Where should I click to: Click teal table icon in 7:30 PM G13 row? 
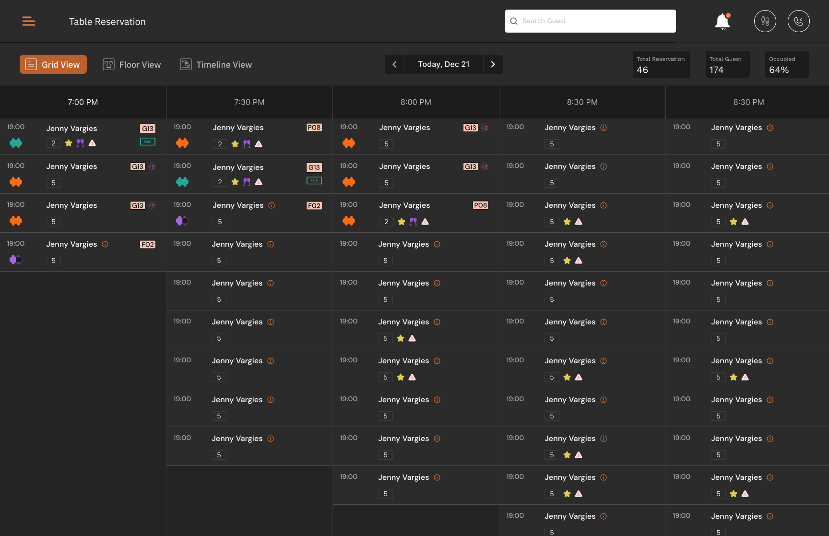click(182, 182)
